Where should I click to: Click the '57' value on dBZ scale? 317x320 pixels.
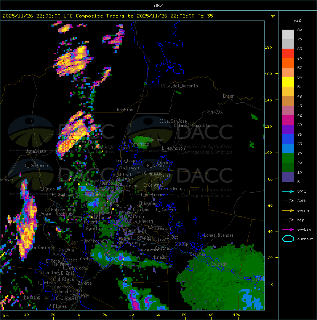coord(299,68)
